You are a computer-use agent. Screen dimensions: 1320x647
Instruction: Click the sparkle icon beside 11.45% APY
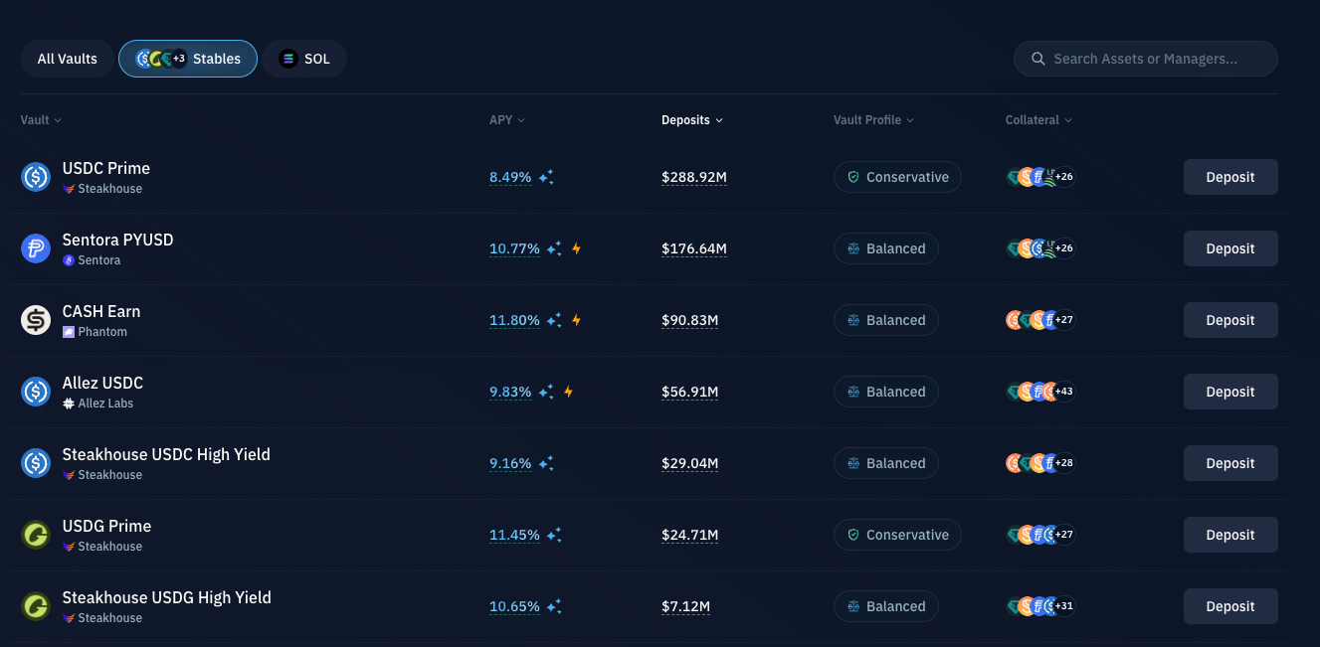coord(554,535)
